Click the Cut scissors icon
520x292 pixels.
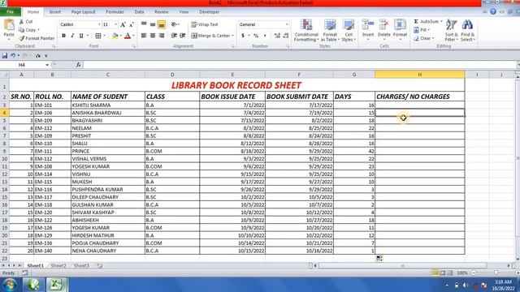pos(22,22)
